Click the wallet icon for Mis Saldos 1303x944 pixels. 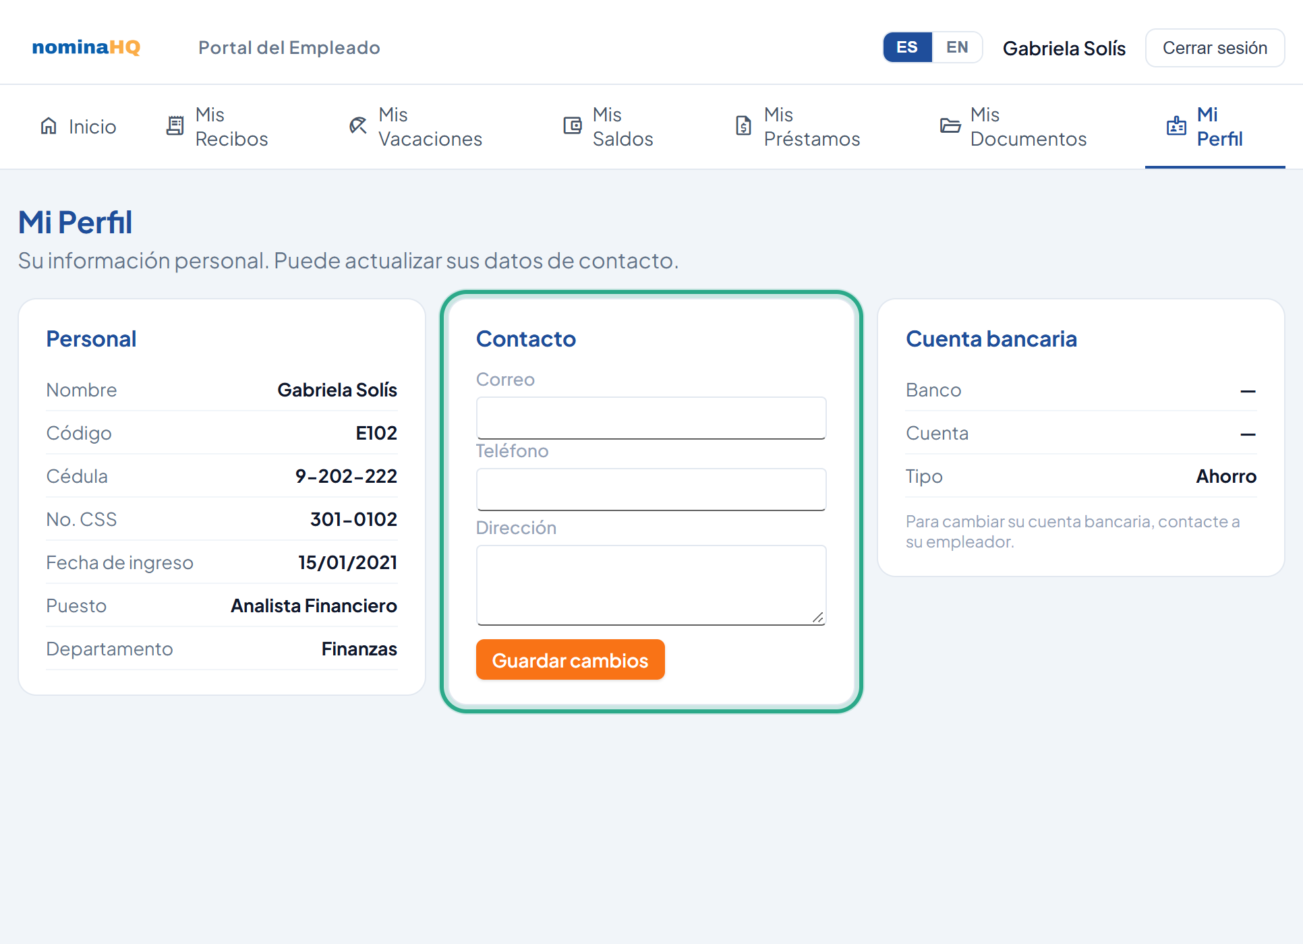tap(573, 126)
